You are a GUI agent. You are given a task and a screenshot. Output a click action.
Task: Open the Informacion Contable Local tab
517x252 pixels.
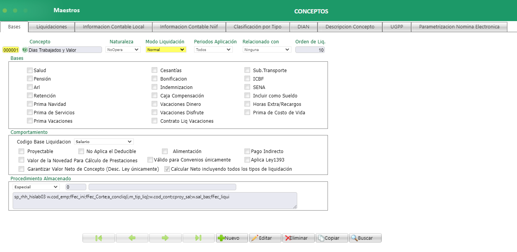[114, 27]
